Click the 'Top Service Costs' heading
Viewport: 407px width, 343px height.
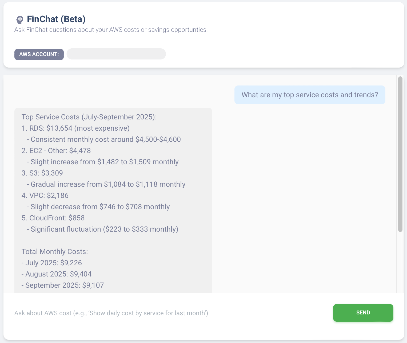tap(89, 117)
